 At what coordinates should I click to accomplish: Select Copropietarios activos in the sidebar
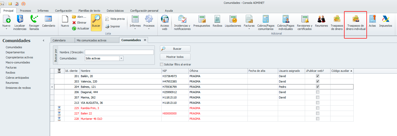tap(19, 57)
